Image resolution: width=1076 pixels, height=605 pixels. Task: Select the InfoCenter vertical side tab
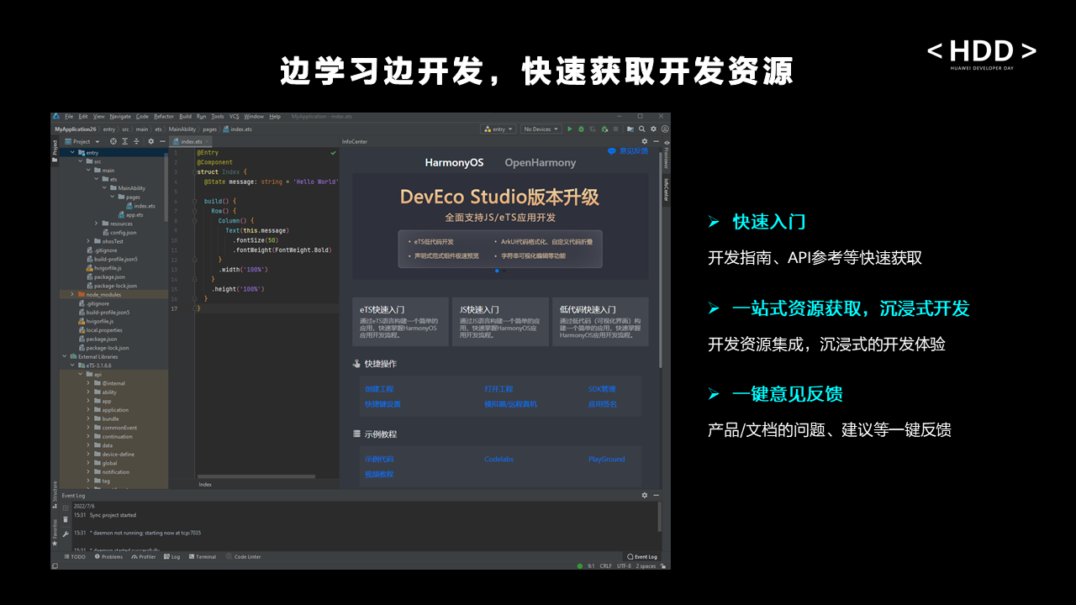667,189
